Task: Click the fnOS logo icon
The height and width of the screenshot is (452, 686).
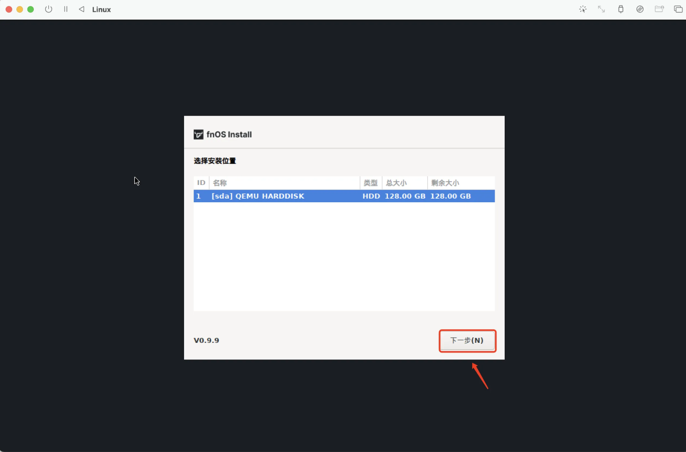Action: pyautogui.click(x=199, y=134)
